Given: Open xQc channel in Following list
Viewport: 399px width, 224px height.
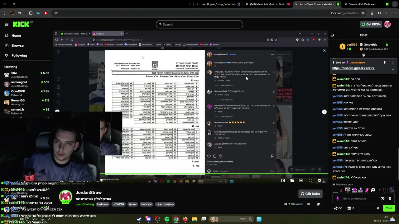Looking at the screenshot, I should pos(26,75).
